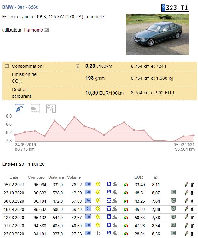Delete the 23.03.2020 entry
The height and width of the screenshot is (238, 198).
point(192,234)
